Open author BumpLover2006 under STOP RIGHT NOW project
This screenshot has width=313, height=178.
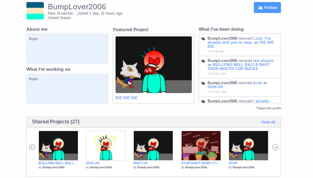[x=196, y=167]
